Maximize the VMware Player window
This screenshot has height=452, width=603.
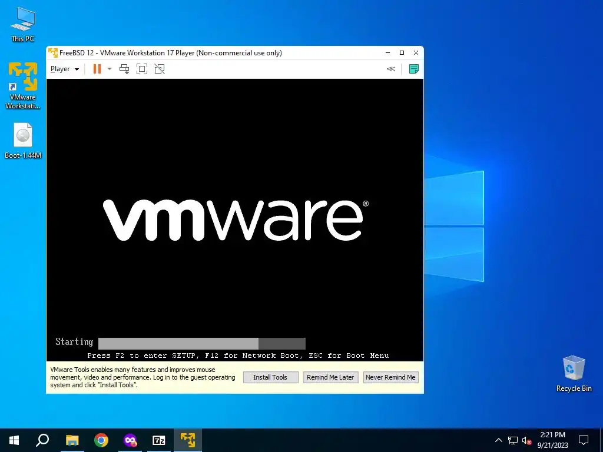click(402, 52)
